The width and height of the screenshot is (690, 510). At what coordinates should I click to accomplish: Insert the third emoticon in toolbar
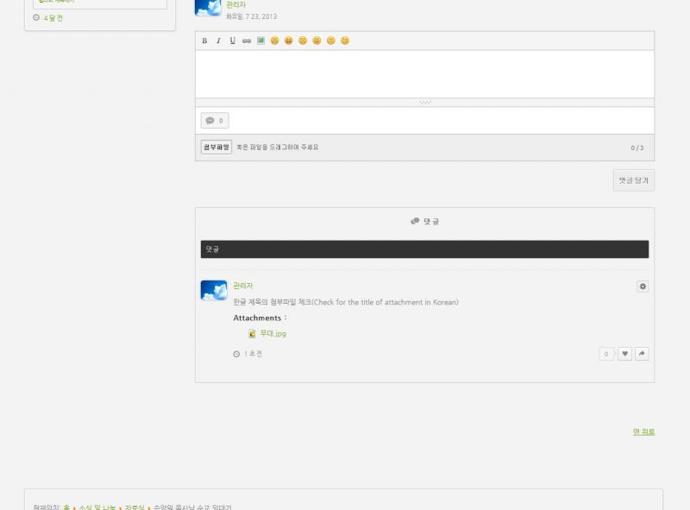(x=303, y=41)
